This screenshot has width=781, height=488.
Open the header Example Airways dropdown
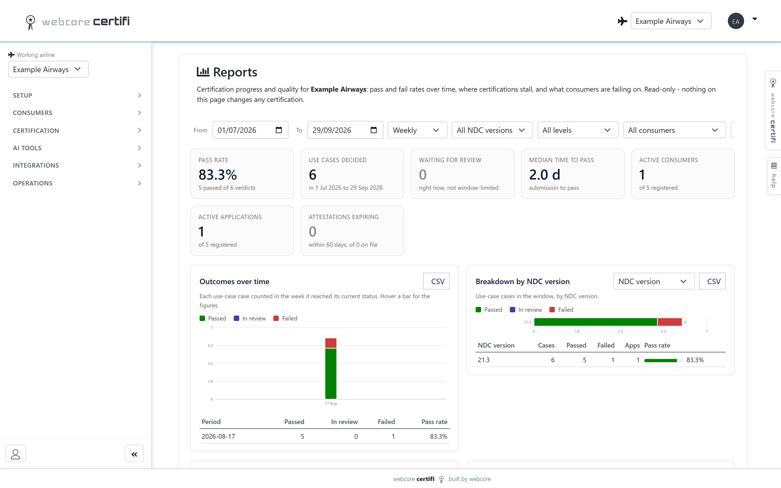pos(671,21)
